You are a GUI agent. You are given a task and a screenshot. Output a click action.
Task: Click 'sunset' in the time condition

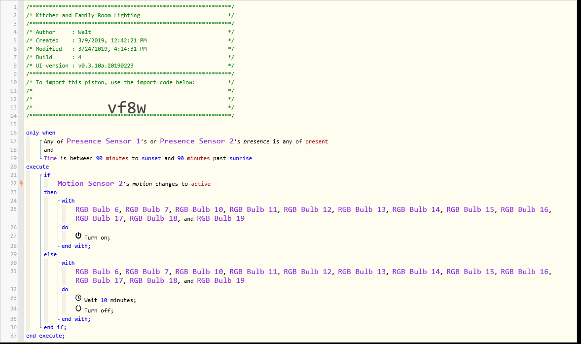tap(151, 158)
